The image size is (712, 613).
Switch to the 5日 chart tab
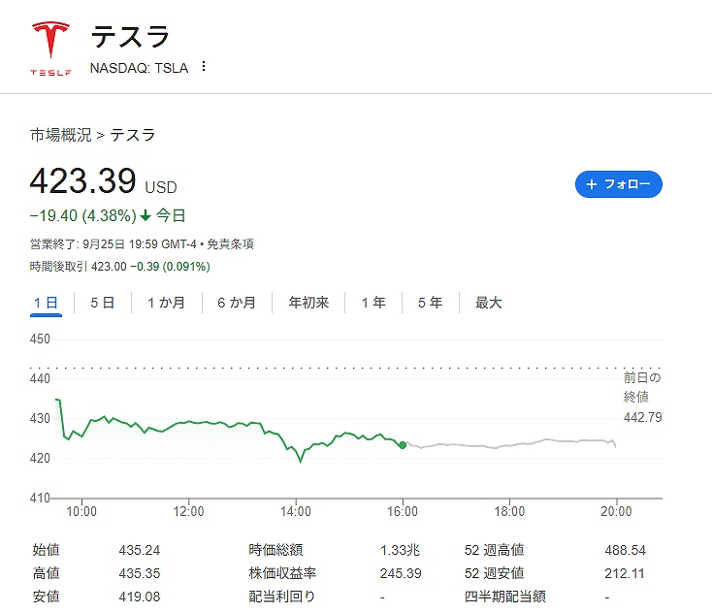pos(102,303)
